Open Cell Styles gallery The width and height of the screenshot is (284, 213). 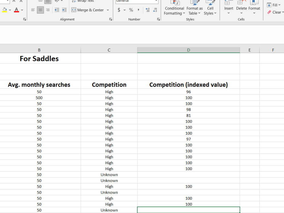210,8
